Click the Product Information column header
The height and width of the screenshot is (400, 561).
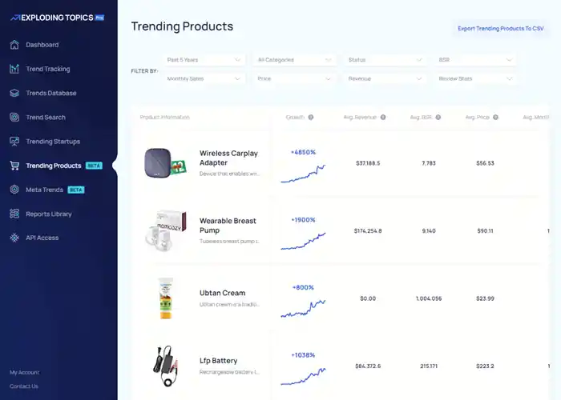coord(164,117)
